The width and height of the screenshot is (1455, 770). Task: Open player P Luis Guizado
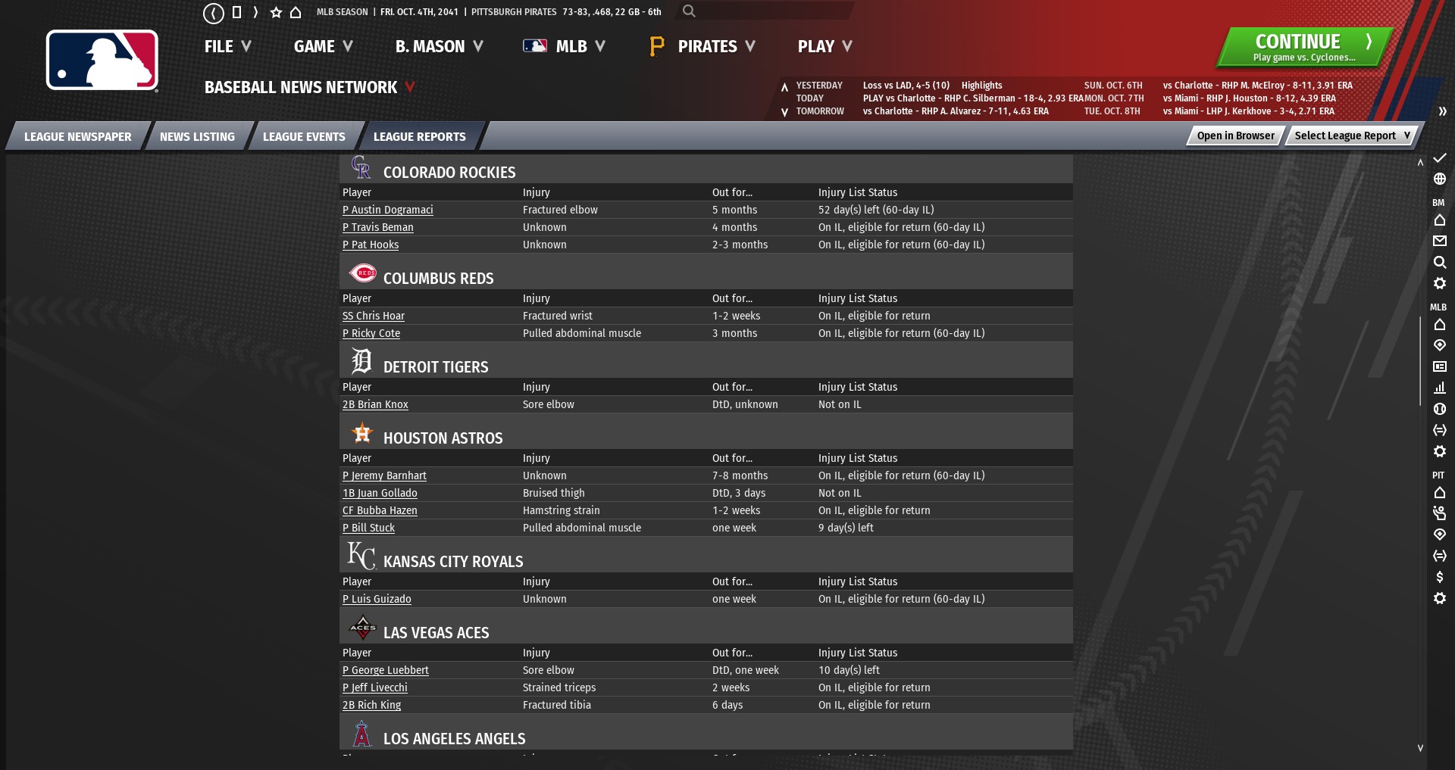(377, 599)
